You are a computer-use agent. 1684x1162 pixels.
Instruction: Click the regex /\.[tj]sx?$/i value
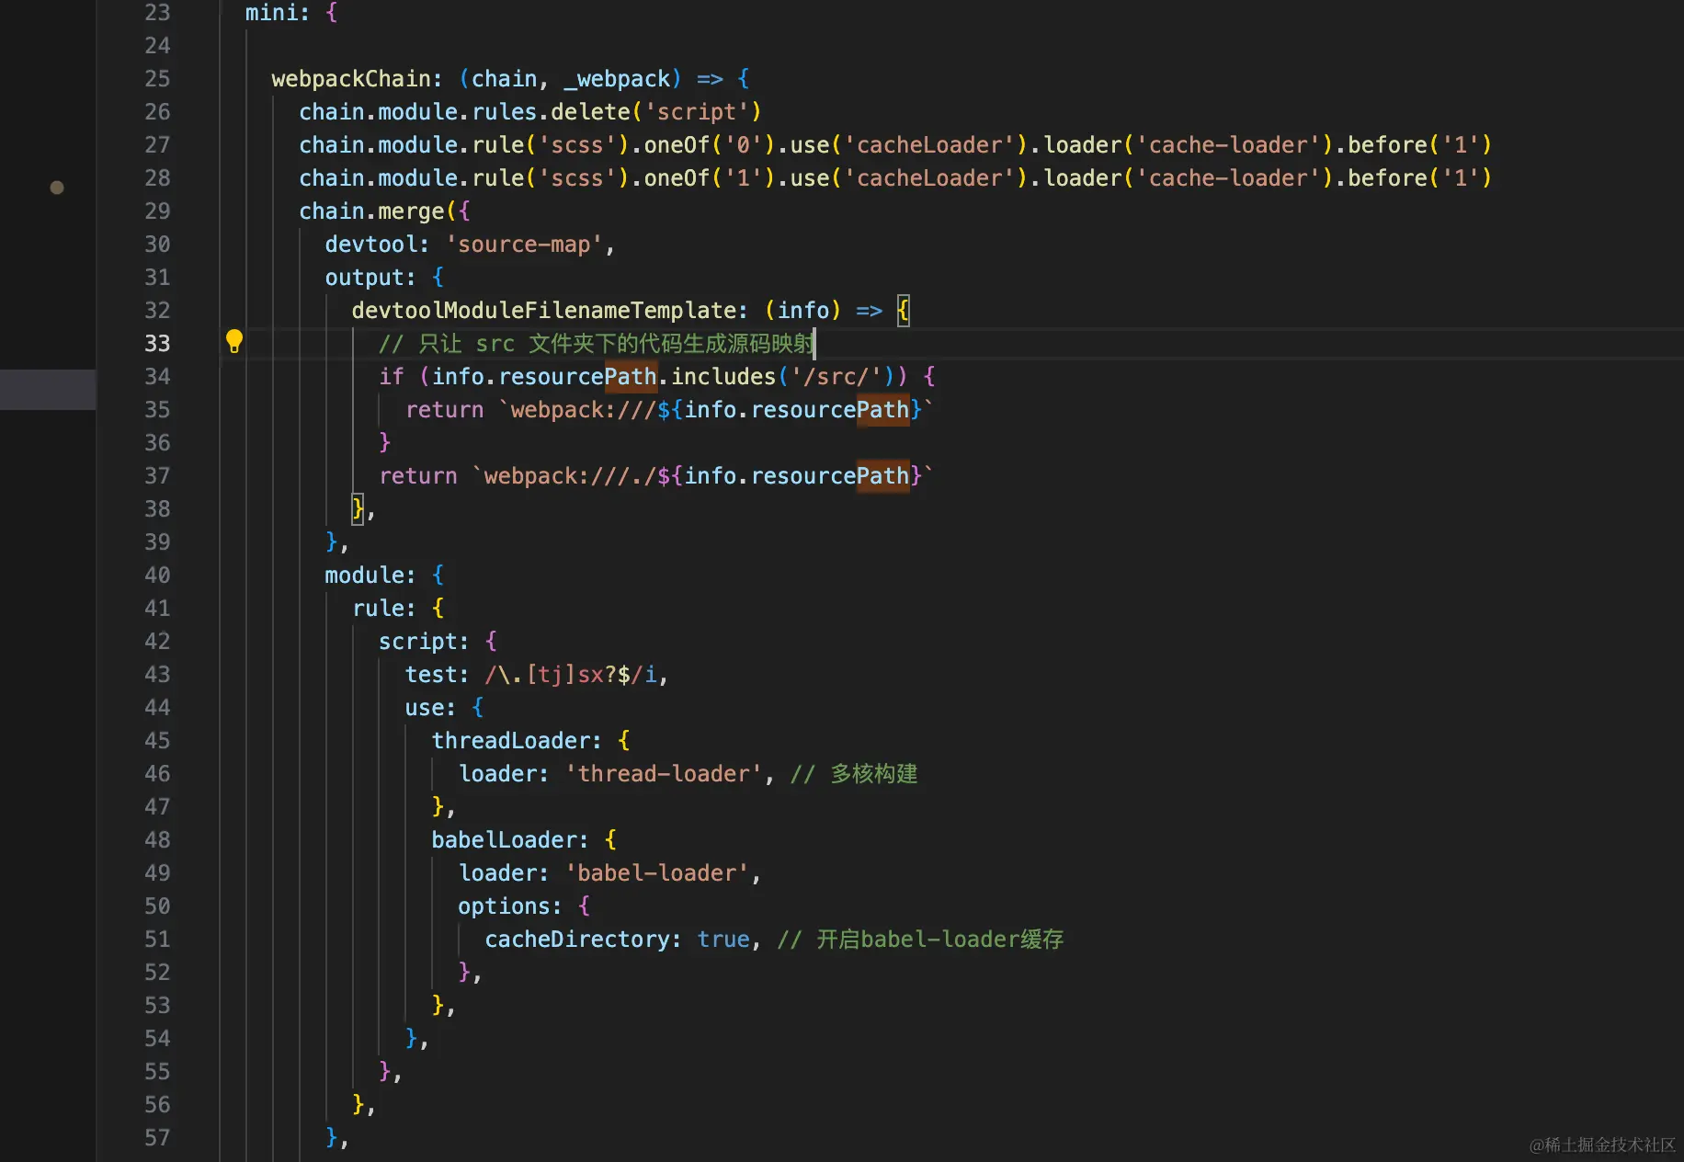[x=571, y=675]
